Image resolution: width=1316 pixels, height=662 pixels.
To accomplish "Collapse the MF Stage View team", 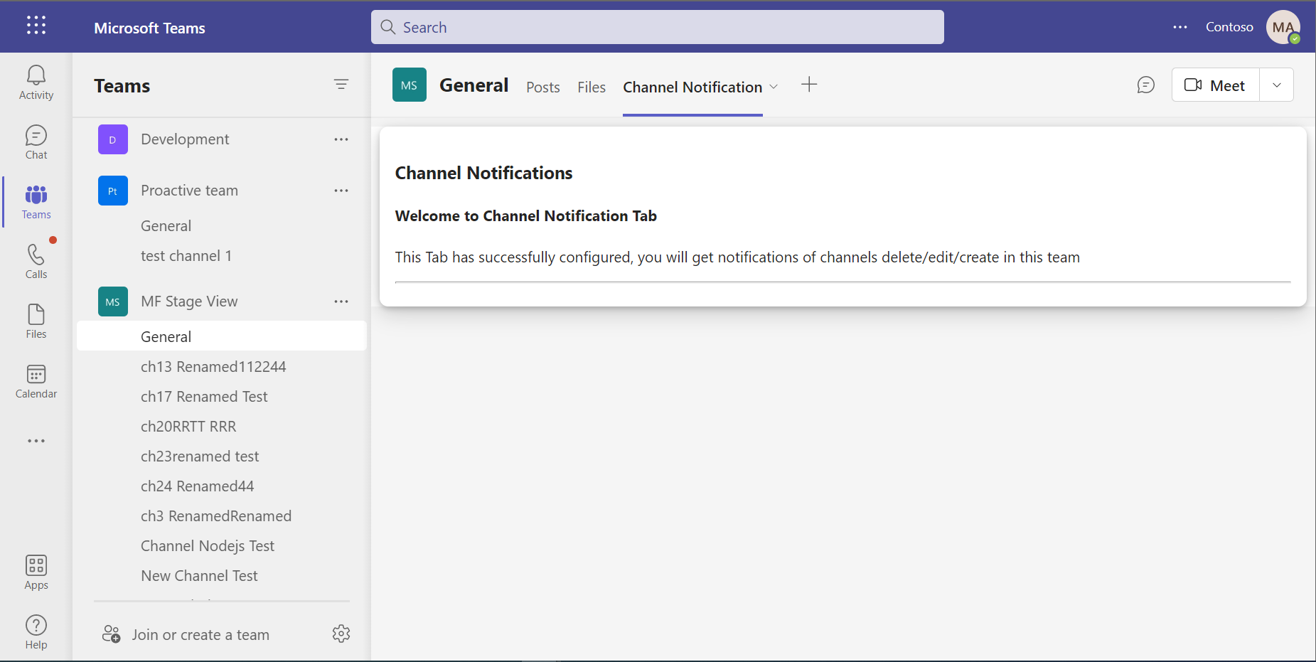I will point(189,301).
